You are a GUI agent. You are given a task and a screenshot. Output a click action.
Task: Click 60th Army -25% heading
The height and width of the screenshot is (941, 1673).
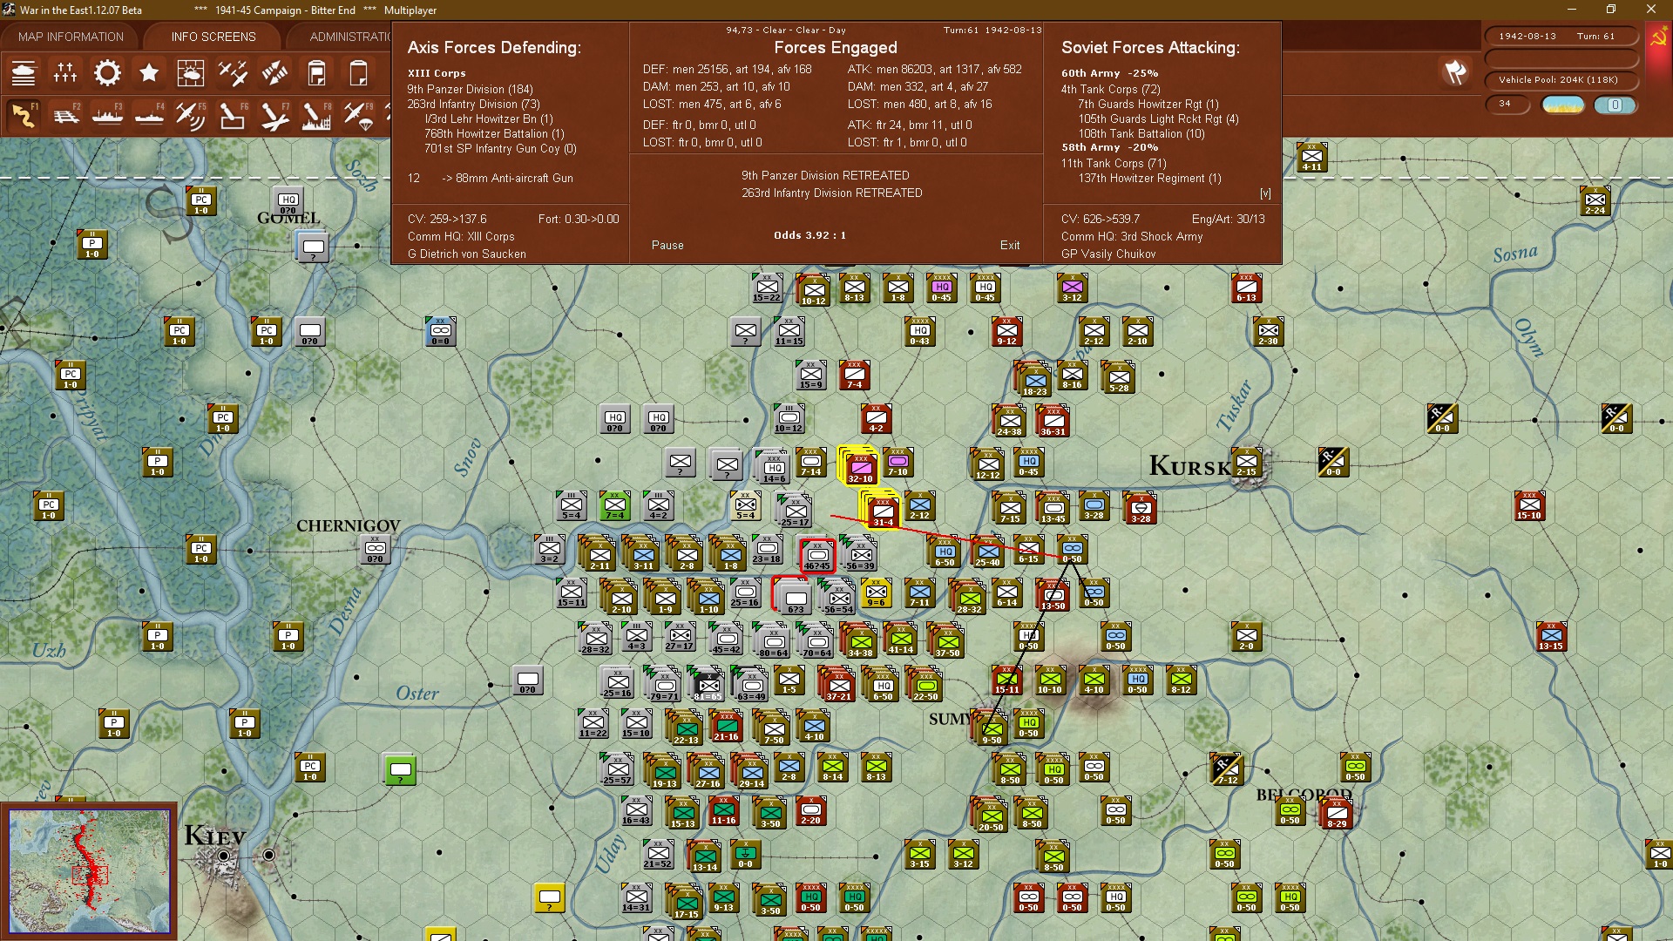pyautogui.click(x=1109, y=73)
